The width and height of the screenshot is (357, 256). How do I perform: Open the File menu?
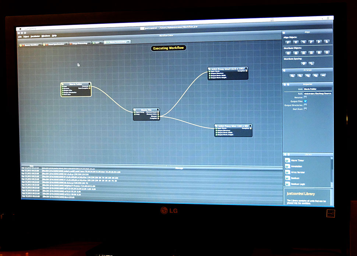(20, 36)
